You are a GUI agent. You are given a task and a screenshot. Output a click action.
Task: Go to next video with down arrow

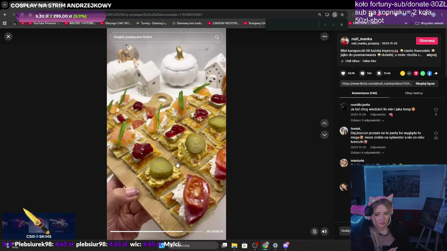[324, 135]
